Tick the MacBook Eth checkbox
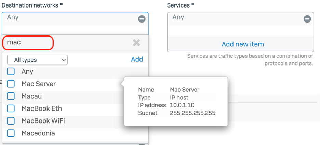 tap(11, 108)
